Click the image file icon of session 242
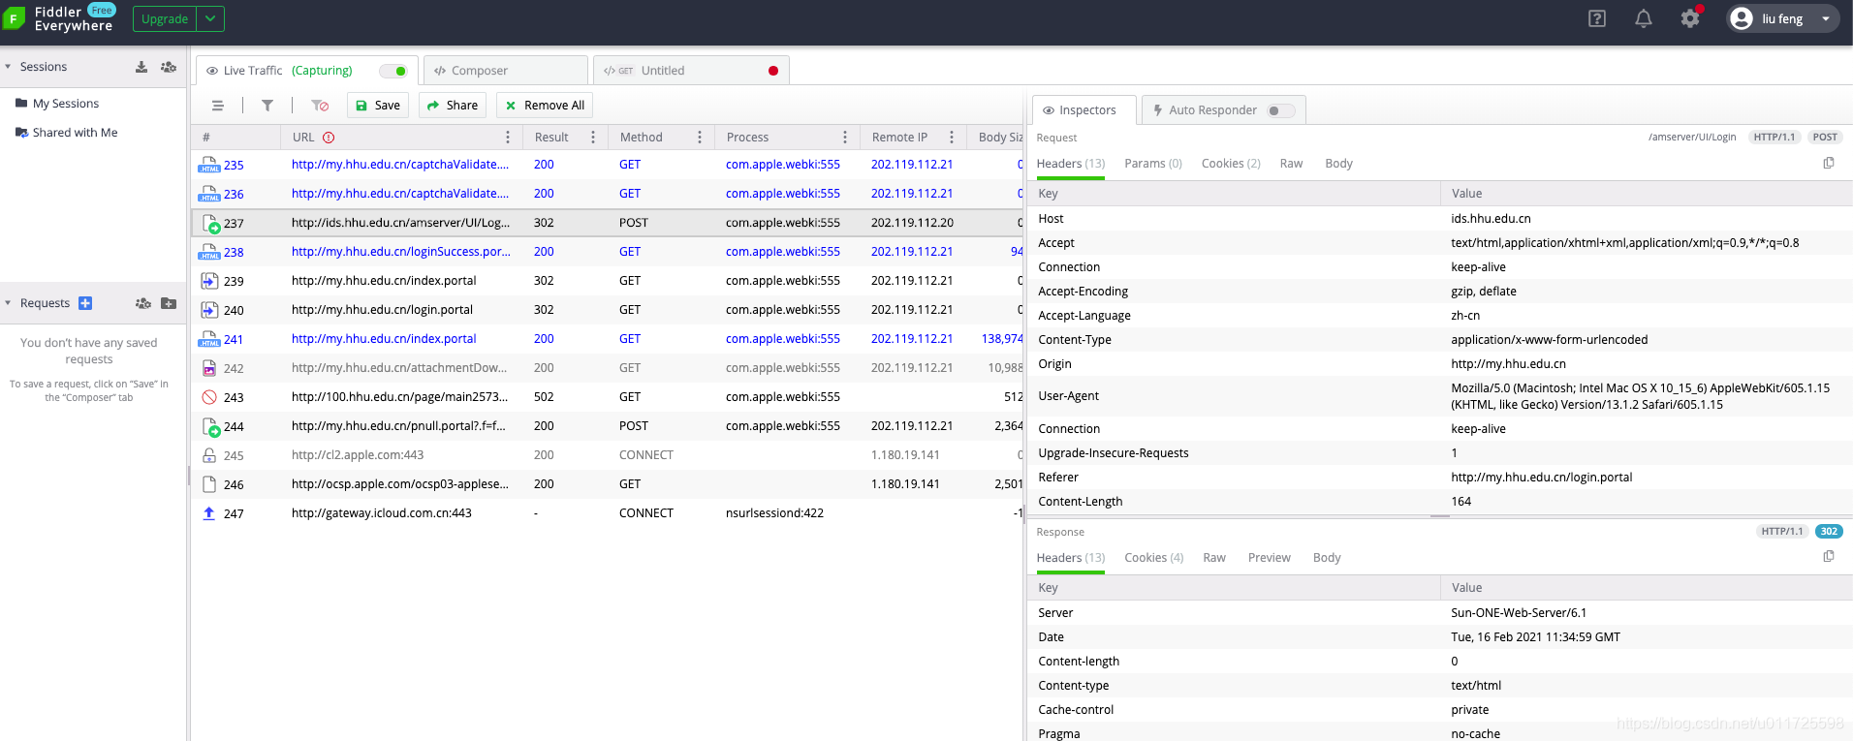 point(209,368)
